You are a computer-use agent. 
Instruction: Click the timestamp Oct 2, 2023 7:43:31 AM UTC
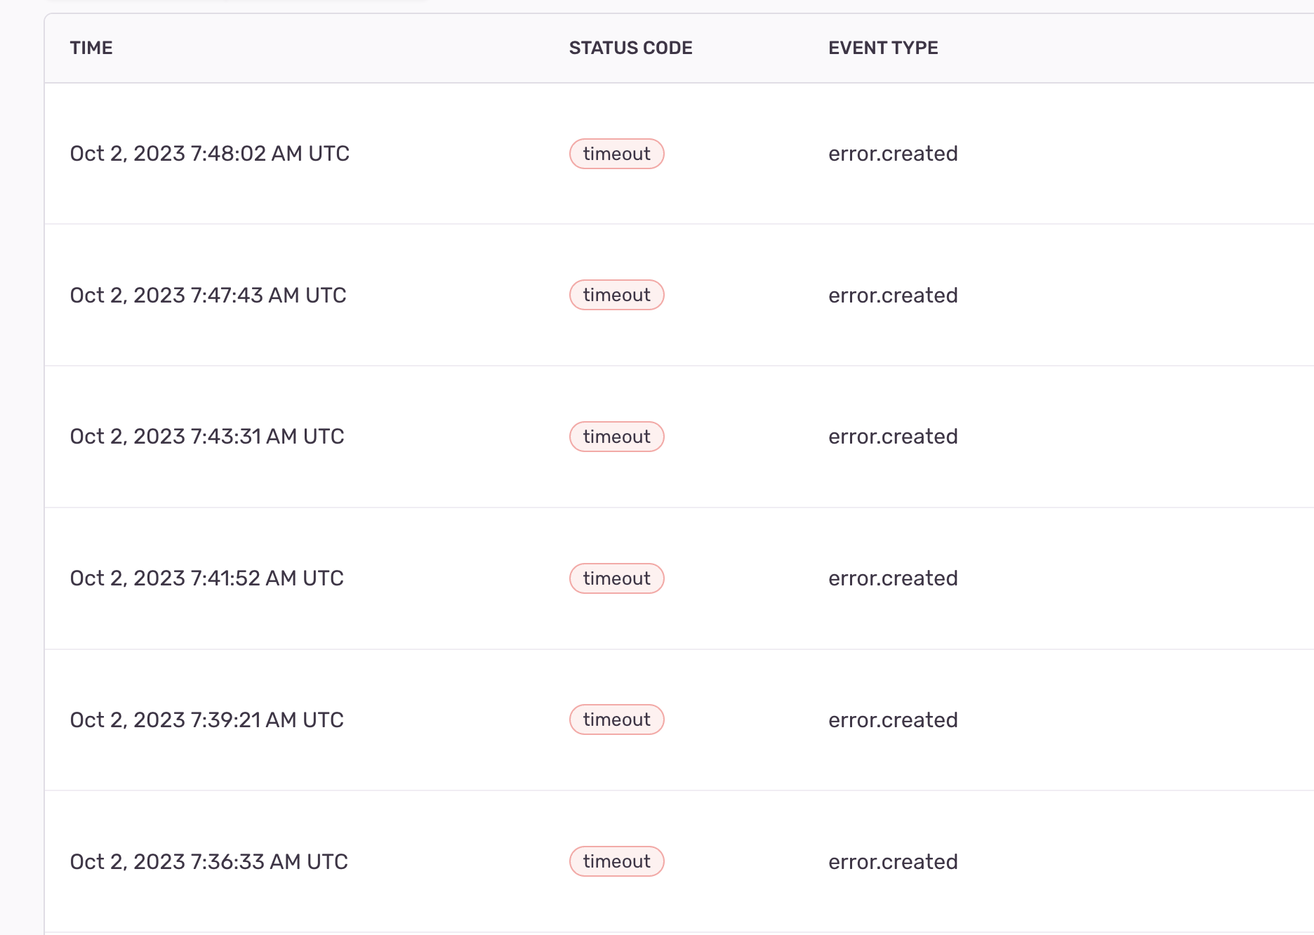tap(206, 436)
